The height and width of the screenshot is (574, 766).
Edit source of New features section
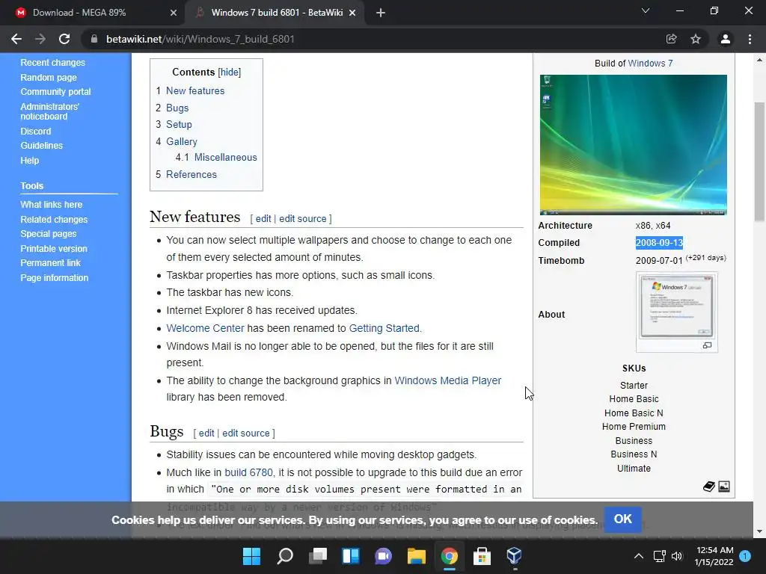(302, 219)
